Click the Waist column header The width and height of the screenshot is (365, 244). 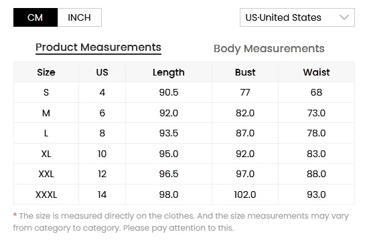(316, 72)
